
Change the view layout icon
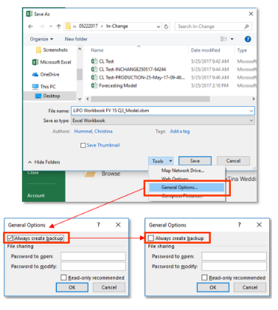click(x=223, y=39)
